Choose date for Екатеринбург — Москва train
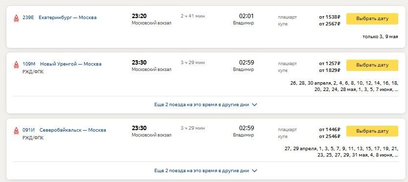 [x=372, y=19]
